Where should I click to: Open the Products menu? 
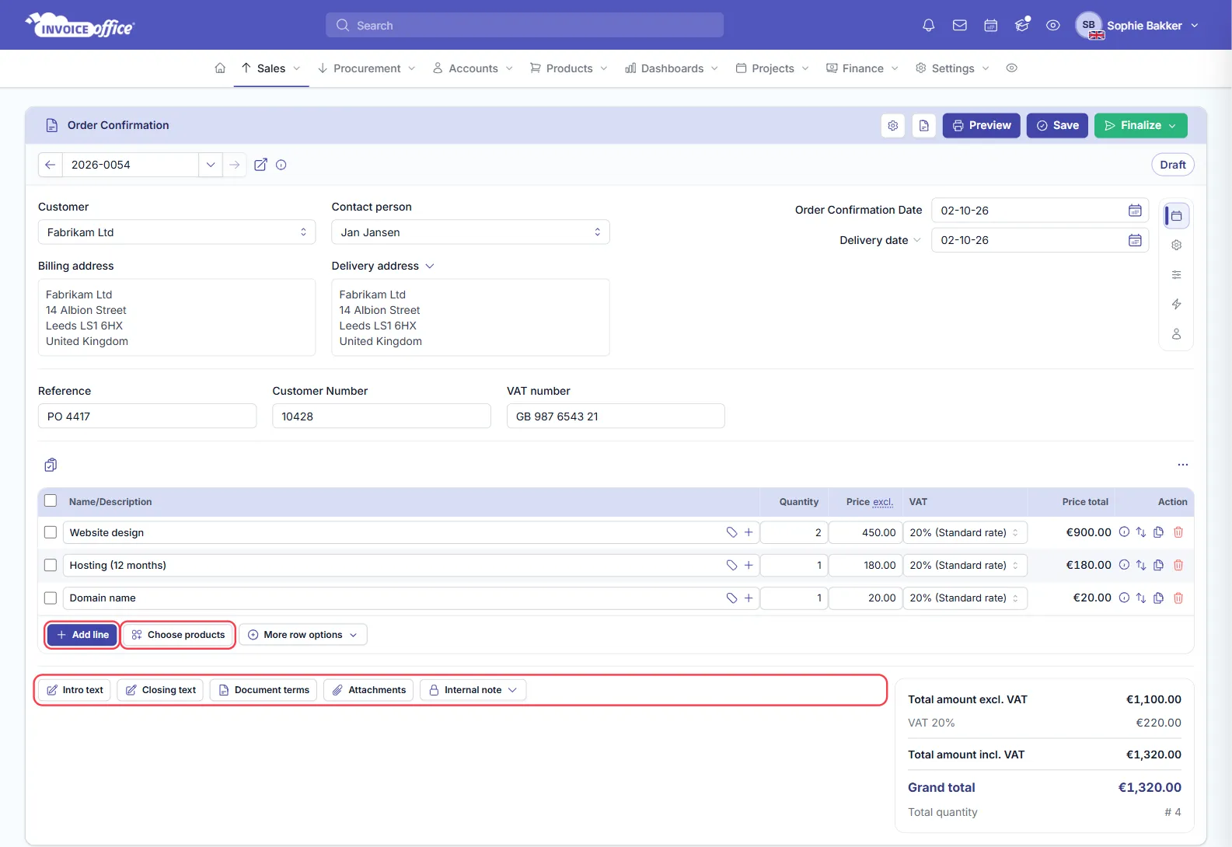[x=569, y=68]
